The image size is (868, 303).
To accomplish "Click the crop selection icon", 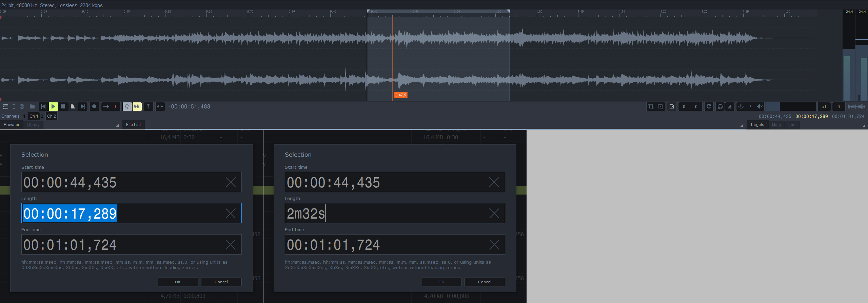I will pos(651,106).
